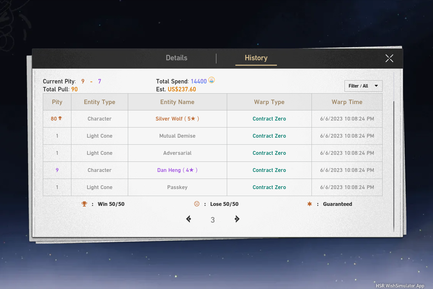
Task: Click the Dan Heng 4-star entry
Action: 177,170
